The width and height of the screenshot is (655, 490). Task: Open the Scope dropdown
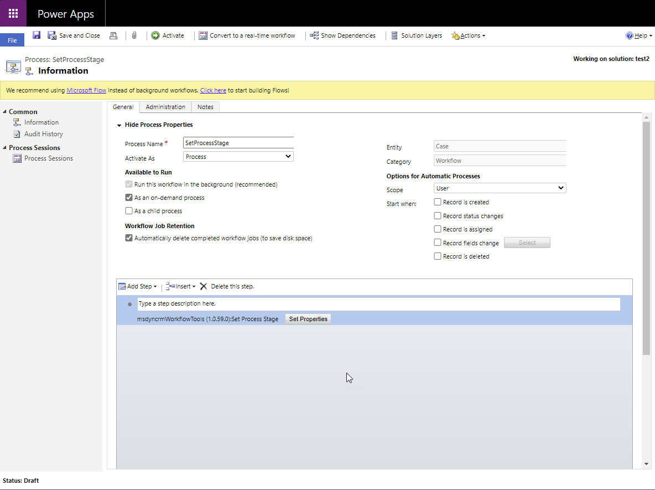tap(500, 188)
